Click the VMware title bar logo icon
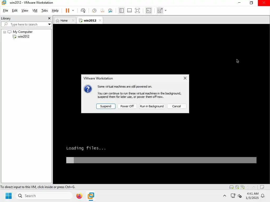The image size is (270, 202). (x=4, y=3)
